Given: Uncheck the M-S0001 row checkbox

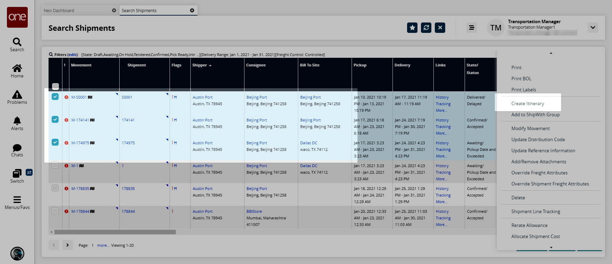Looking at the screenshot, I should (x=55, y=97).
